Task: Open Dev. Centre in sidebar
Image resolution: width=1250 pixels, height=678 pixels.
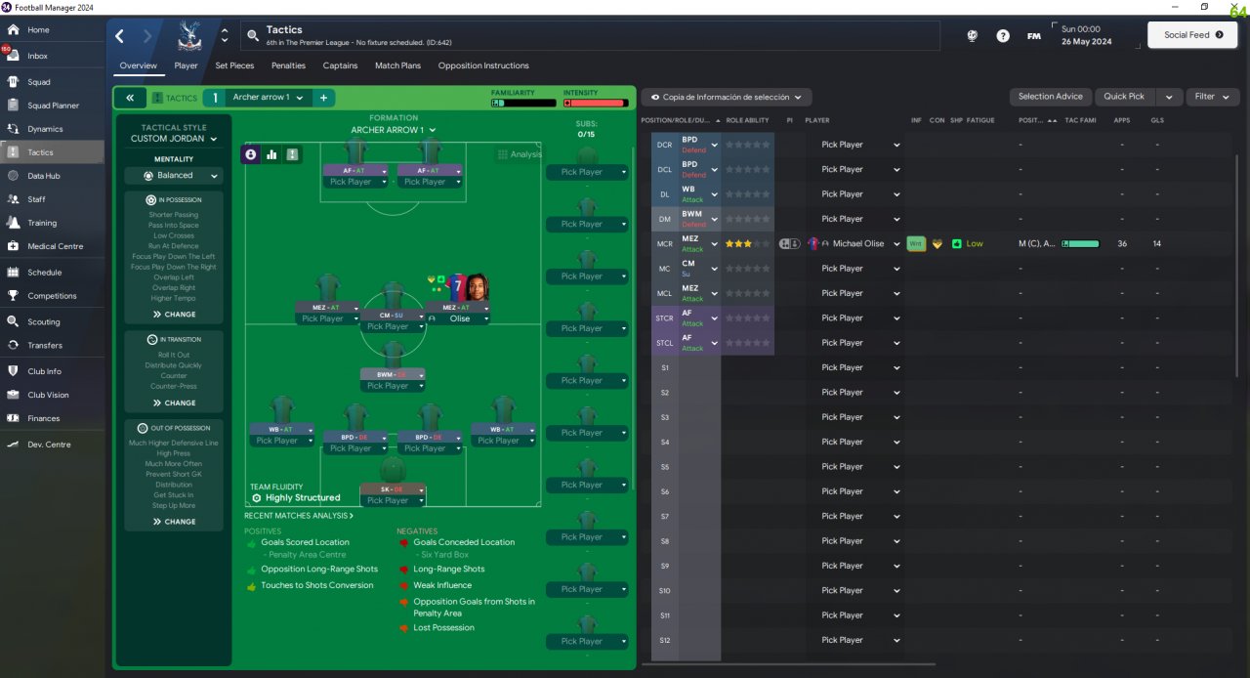Action: tap(13, 445)
